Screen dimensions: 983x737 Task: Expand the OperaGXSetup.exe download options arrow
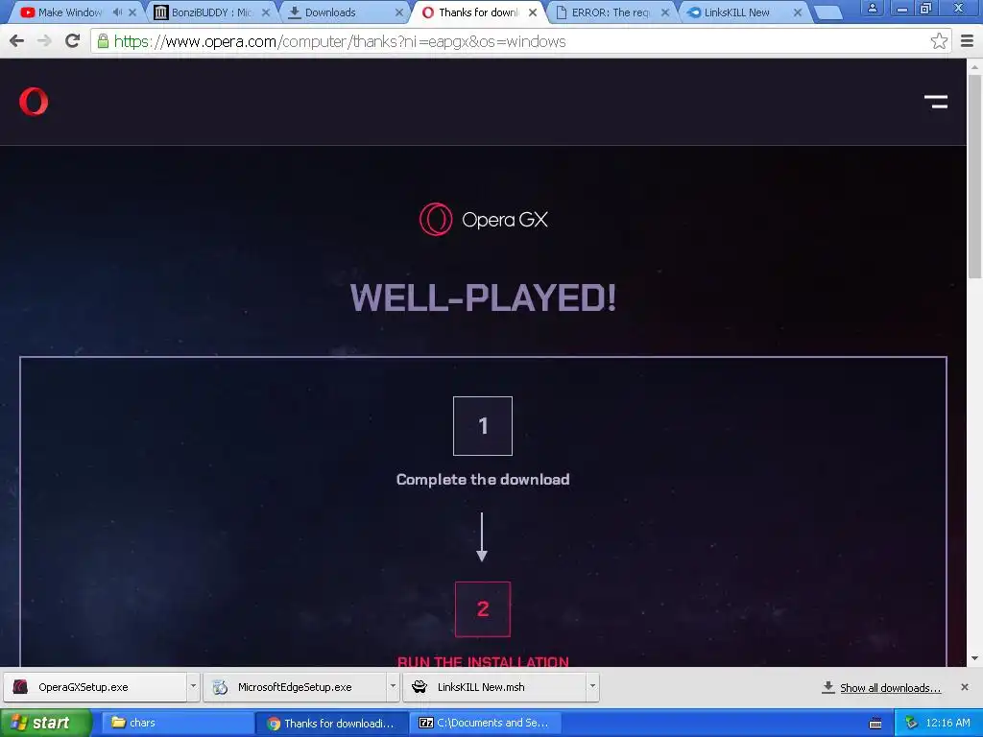(x=193, y=686)
